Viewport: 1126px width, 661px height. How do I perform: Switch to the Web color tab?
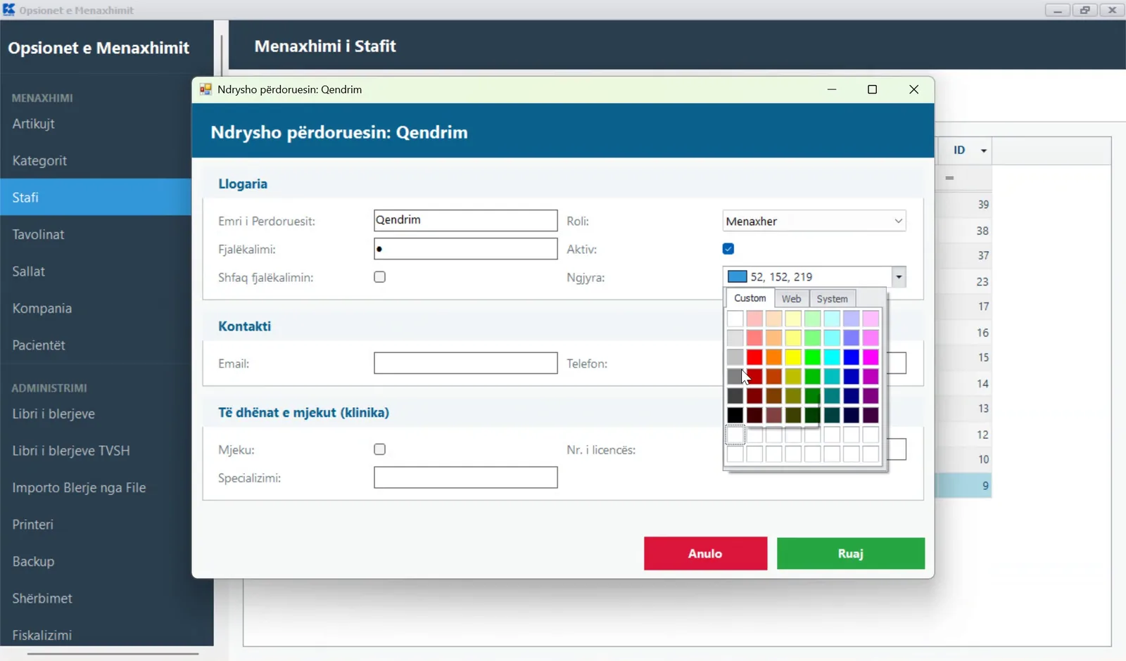pyautogui.click(x=792, y=299)
